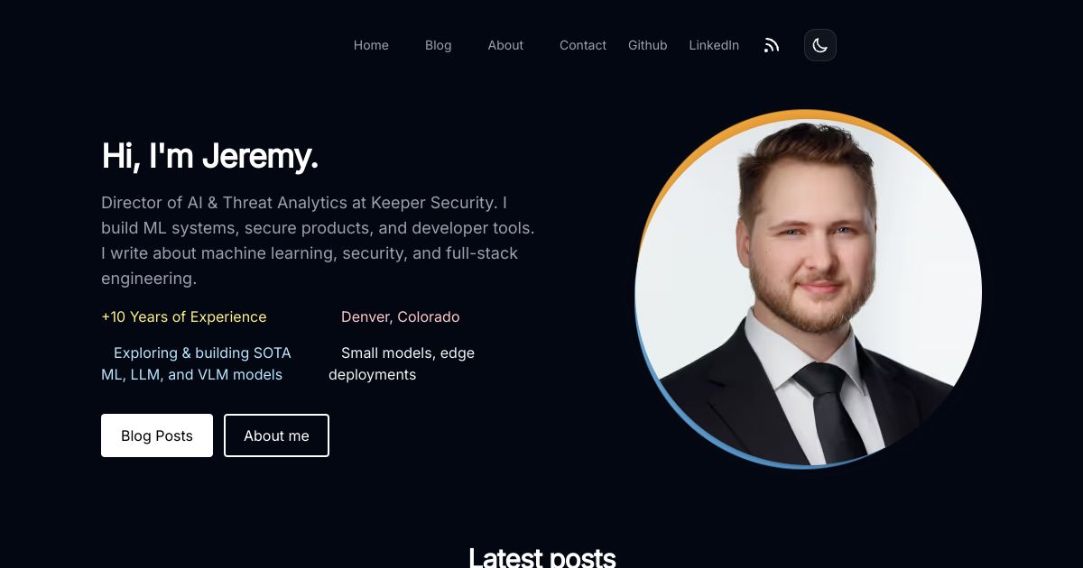Viewport: 1083px width, 568px height.
Task: Toggle dark mode with the moon icon
Action: 820,45
